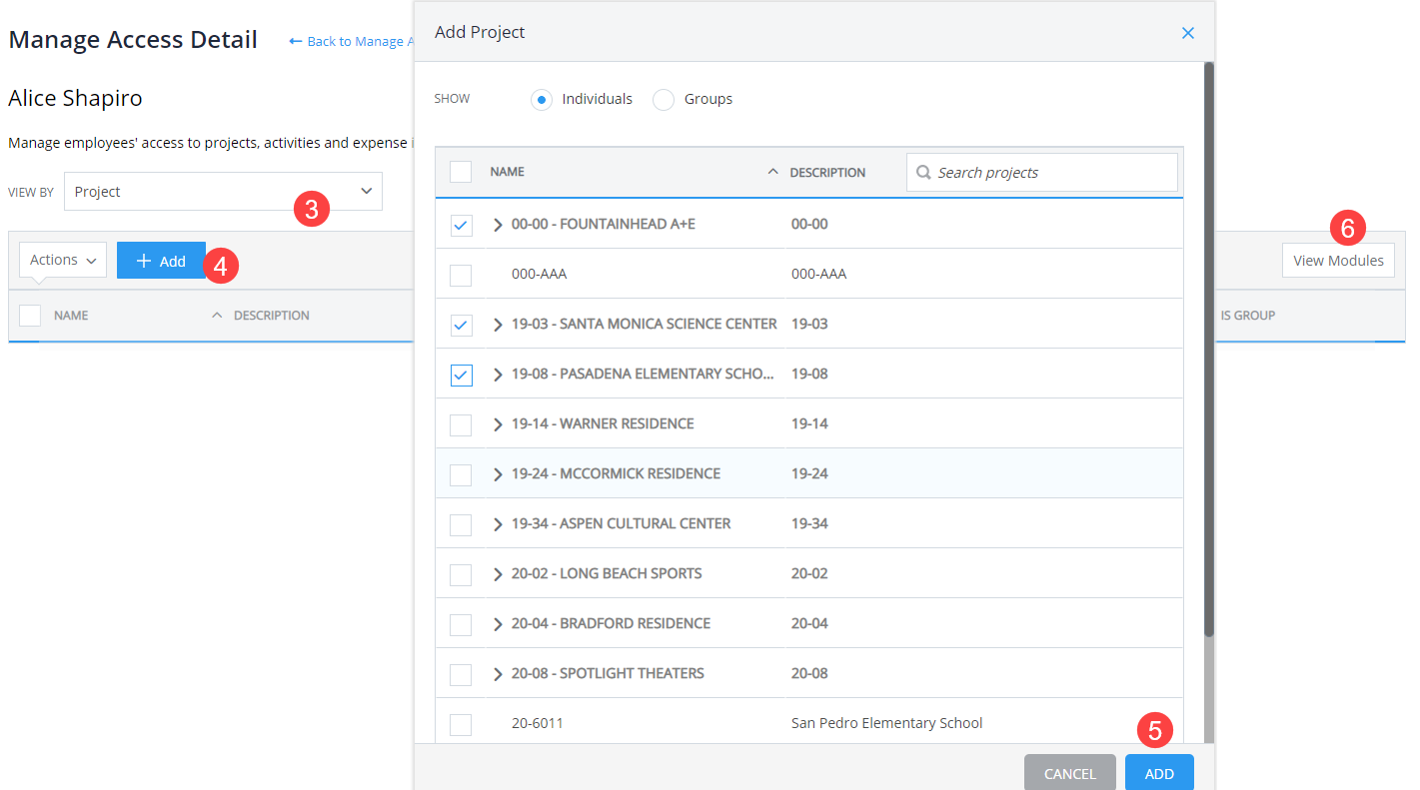The width and height of the screenshot is (1420, 790).
Task: Click the ADD button to confirm selections
Action: [x=1158, y=772]
